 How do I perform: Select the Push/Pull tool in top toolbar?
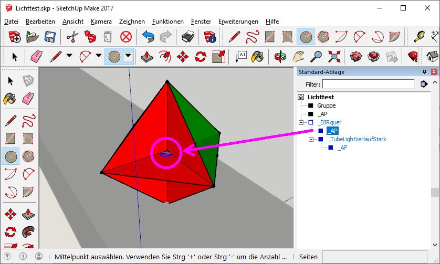pyautogui.click(x=147, y=57)
